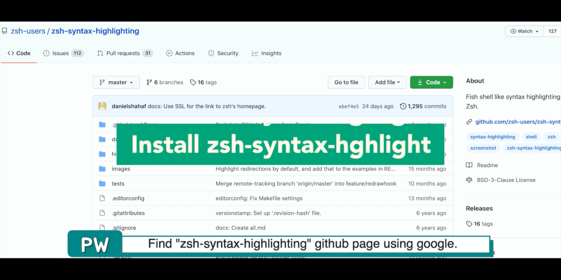
Task: Open the .gitignore file
Action: click(124, 228)
